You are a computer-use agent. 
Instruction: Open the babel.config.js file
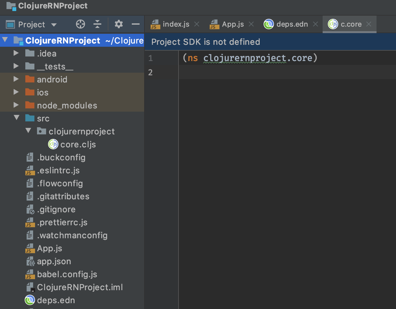[67, 274]
